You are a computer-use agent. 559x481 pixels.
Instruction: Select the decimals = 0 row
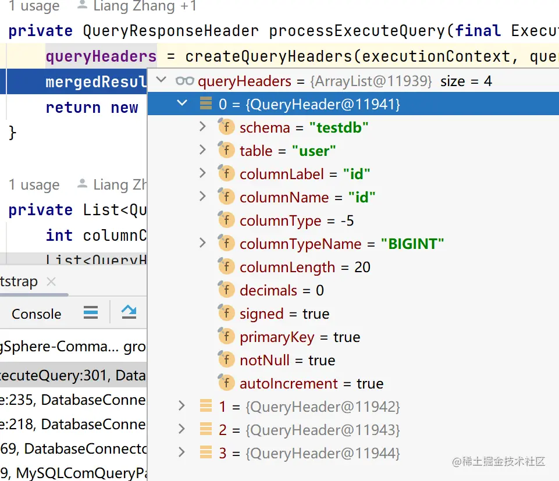click(353, 290)
